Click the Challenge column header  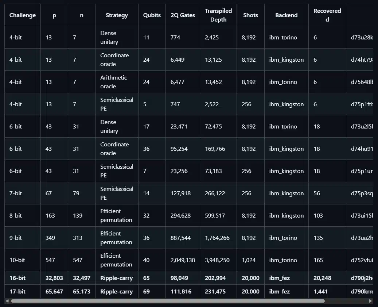23,15
